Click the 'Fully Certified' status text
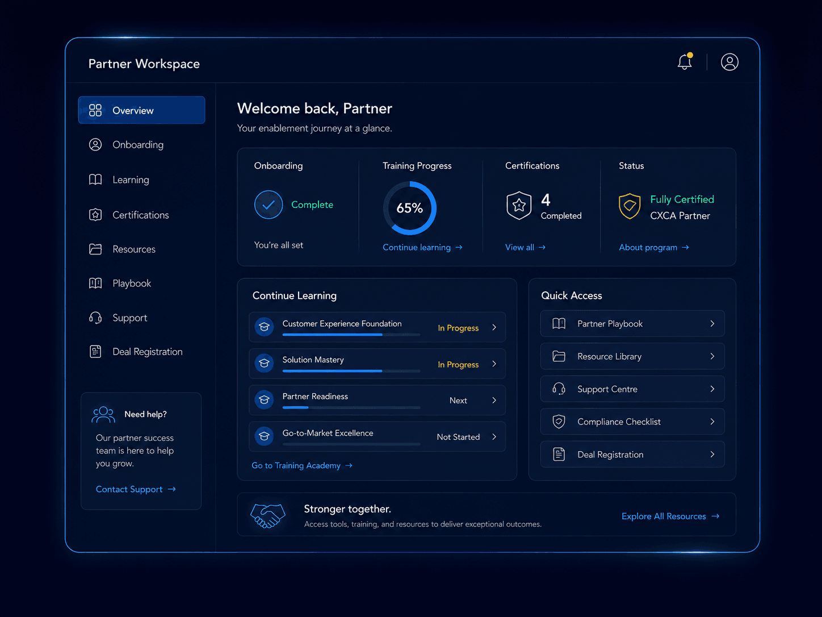This screenshot has height=617, width=822. tap(682, 199)
